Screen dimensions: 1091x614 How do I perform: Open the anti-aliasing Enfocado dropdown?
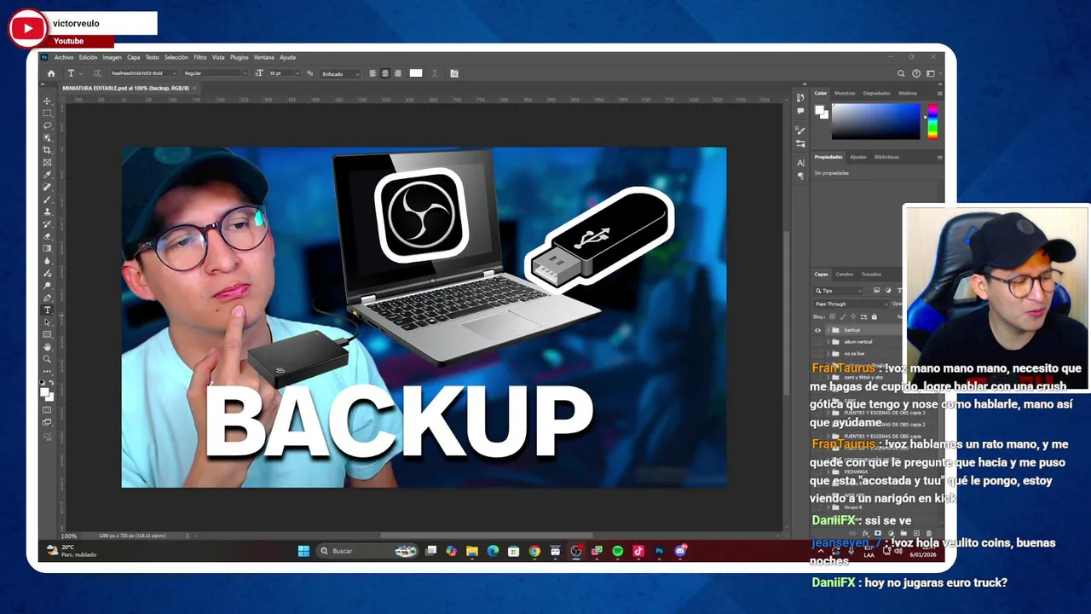(x=340, y=73)
